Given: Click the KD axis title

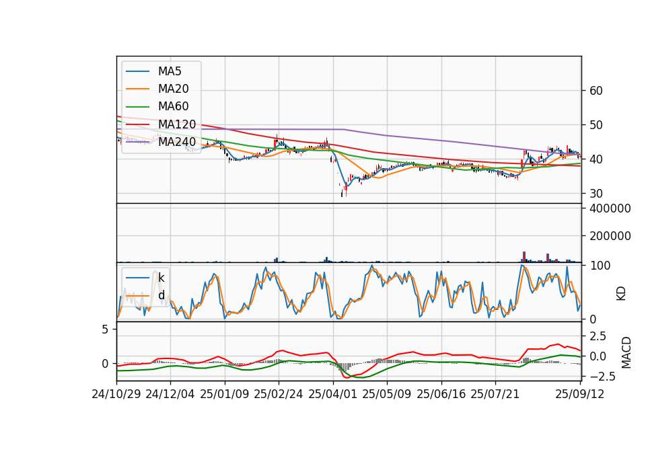Looking at the screenshot, I should 621,293.
